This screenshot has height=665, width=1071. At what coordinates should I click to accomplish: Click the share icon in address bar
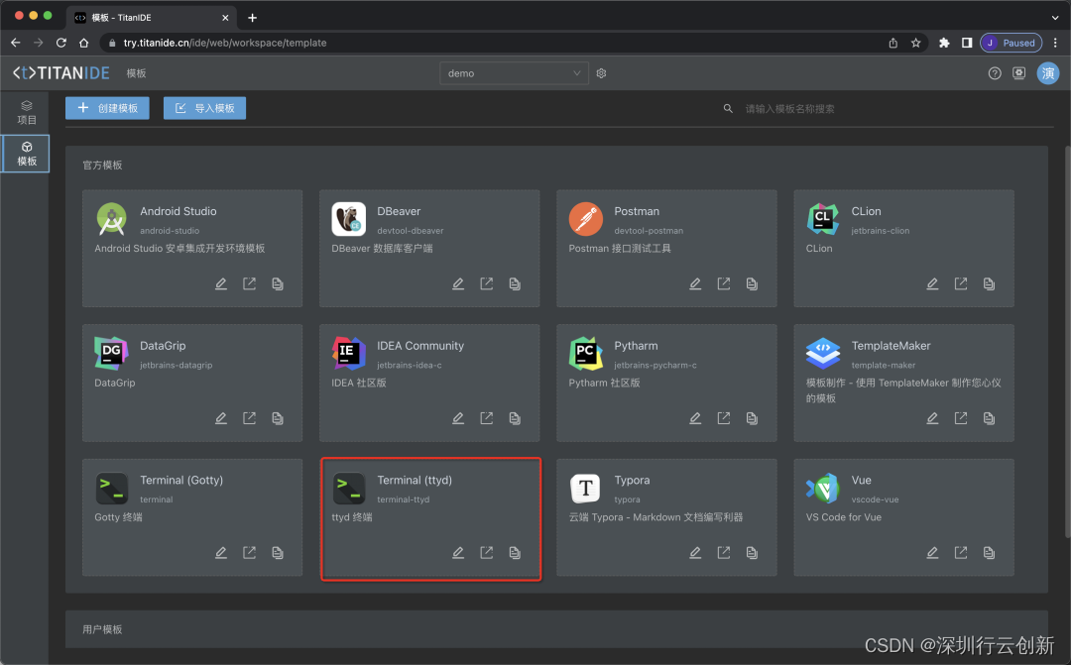(892, 43)
